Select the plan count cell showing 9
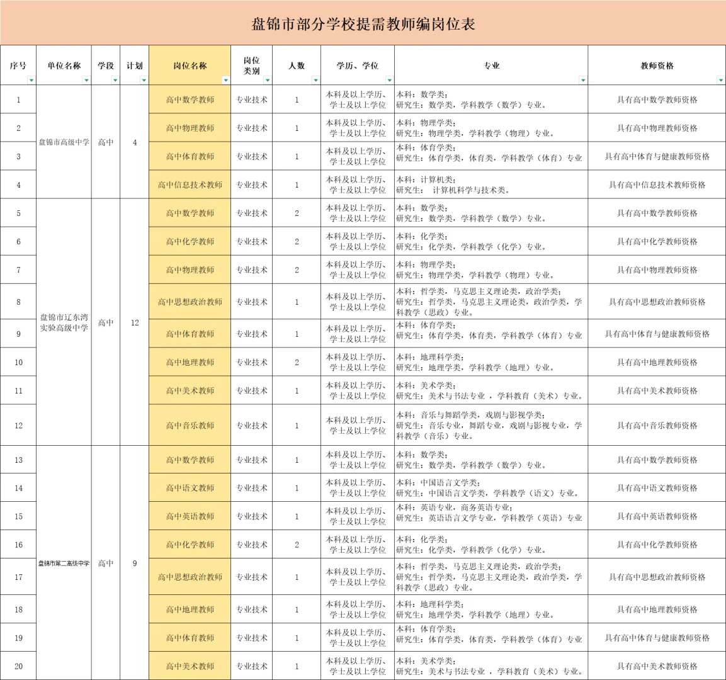Screen dimensions: 726x680 click(x=135, y=563)
